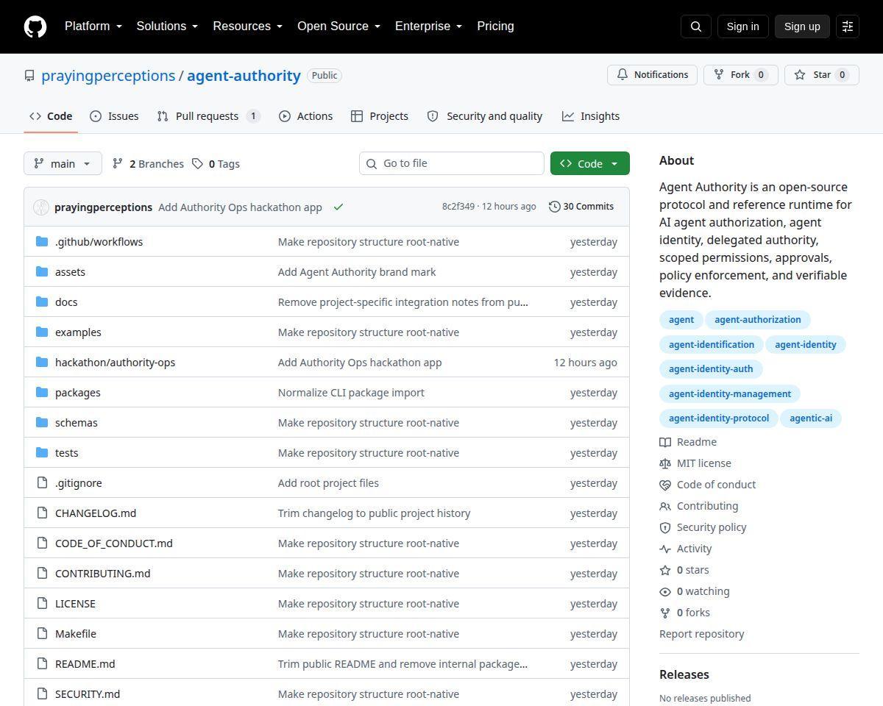Open the 30 Commits history link

tap(581, 207)
